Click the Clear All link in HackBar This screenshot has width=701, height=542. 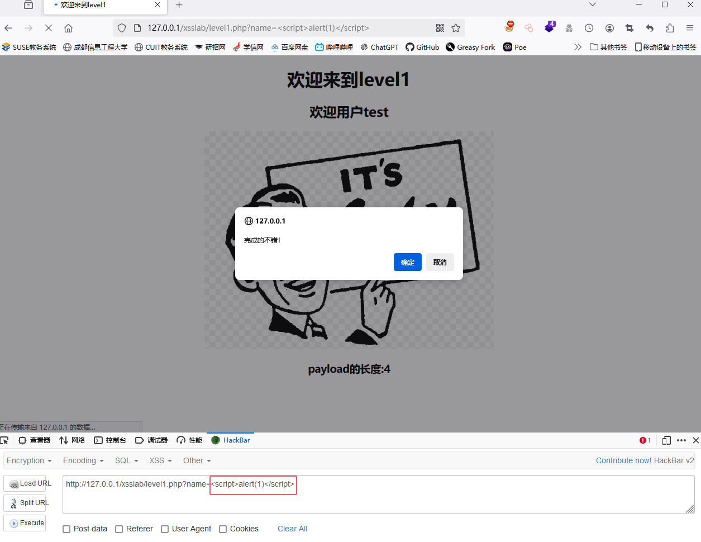[x=292, y=529]
